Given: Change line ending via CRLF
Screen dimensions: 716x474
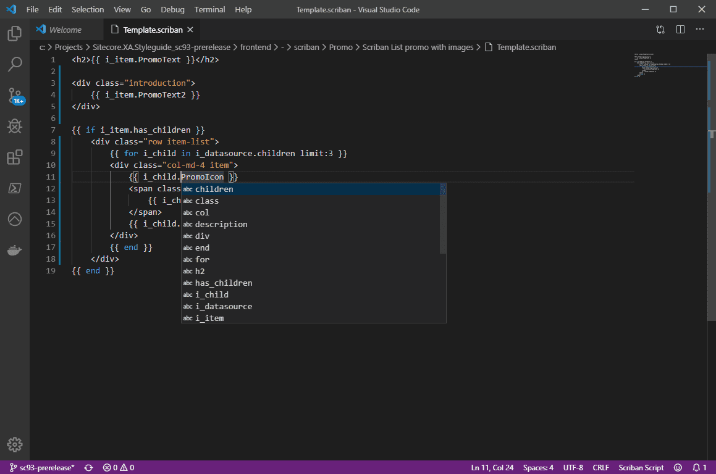Looking at the screenshot, I should click(600, 468).
